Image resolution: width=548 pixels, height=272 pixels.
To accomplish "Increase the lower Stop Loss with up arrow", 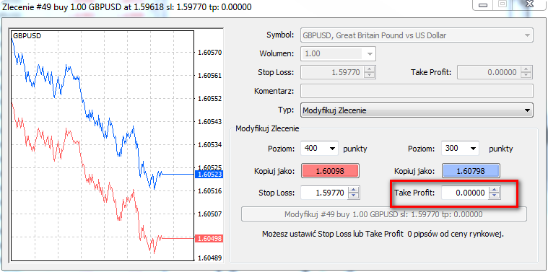I will tap(355, 190).
